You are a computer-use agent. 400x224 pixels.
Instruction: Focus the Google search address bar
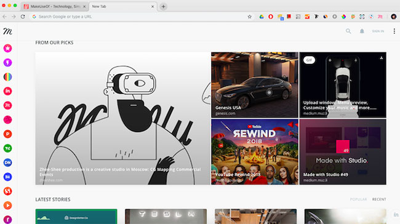(142, 17)
